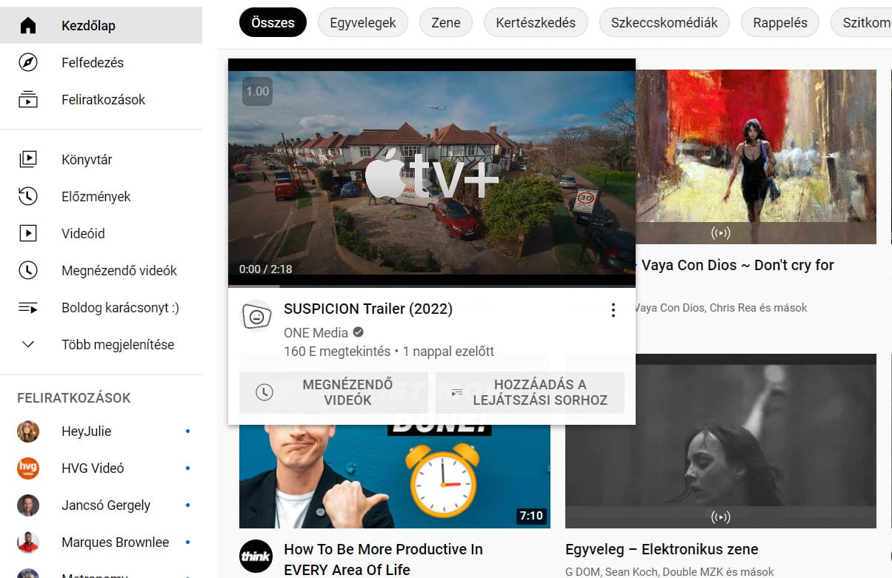The image size is (892, 578).
Task: Click the verified badge next to ONE Media
Action: (x=359, y=332)
